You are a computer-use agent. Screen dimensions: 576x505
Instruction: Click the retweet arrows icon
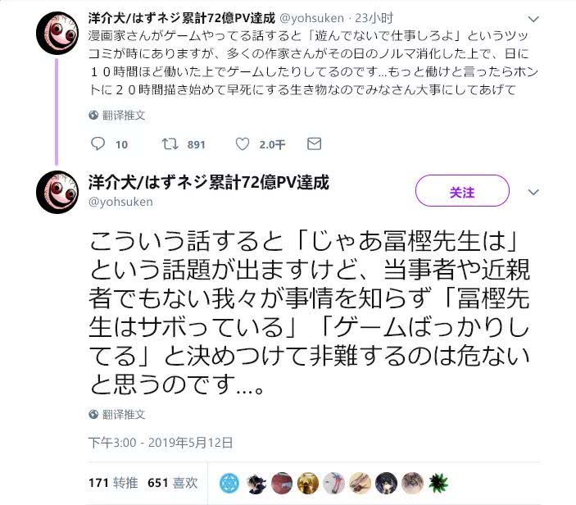click(x=170, y=143)
